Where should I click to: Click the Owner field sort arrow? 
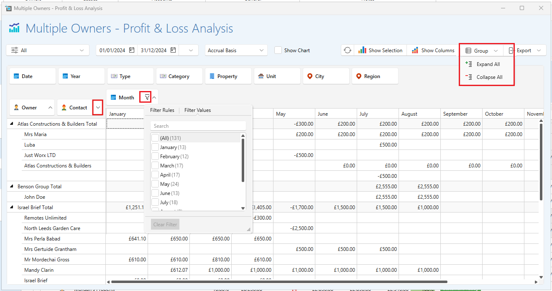(x=50, y=108)
